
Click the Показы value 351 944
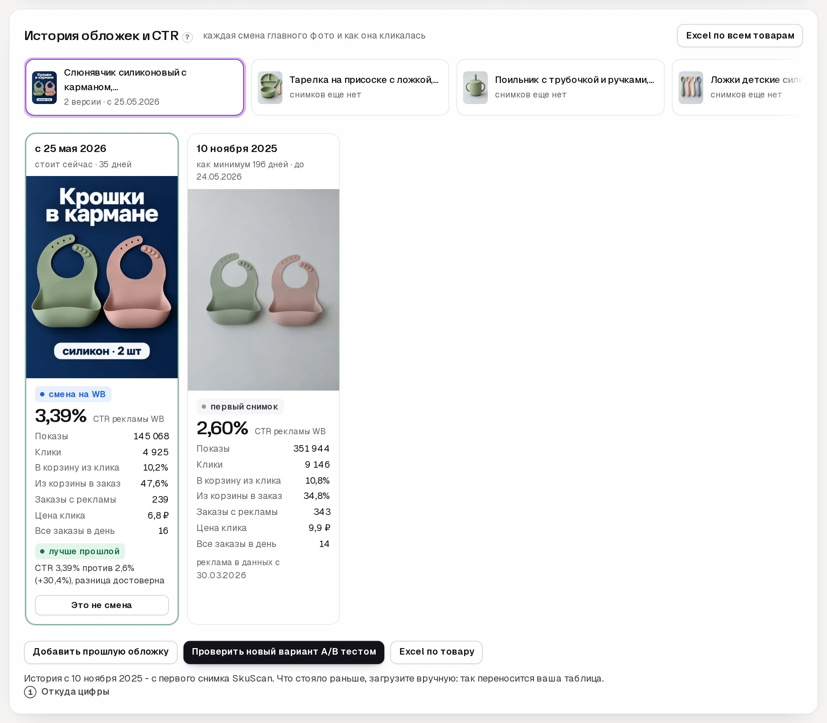pos(311,449)
